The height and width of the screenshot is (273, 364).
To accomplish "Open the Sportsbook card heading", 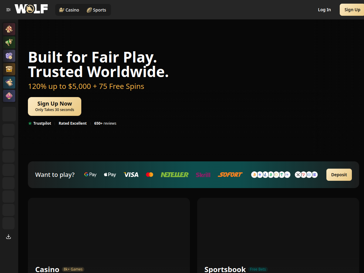I will [225, 269].
